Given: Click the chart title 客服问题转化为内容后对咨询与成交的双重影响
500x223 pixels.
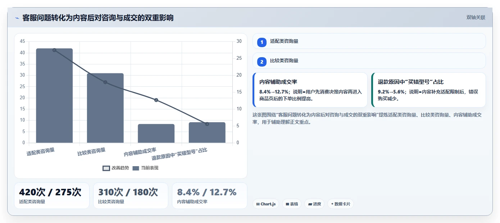Looking at the screenshot, I should pos(98,18).
